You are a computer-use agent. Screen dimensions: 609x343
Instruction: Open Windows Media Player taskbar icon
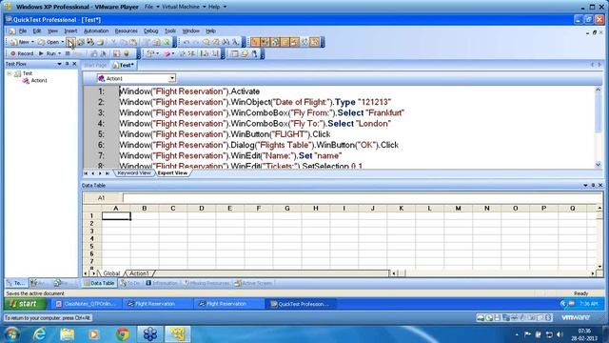click(x=94, y=333)
